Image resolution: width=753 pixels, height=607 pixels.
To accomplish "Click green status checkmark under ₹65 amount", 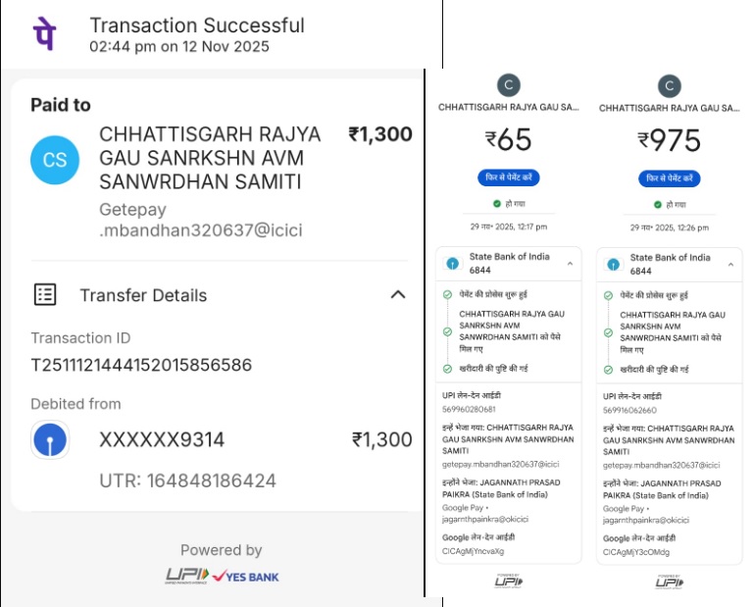I will click(x=497, y=204).
